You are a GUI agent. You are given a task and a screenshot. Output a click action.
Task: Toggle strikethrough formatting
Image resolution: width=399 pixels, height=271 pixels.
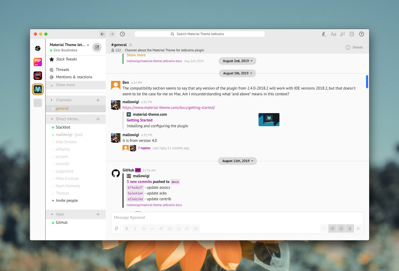(x=144, y=229)
